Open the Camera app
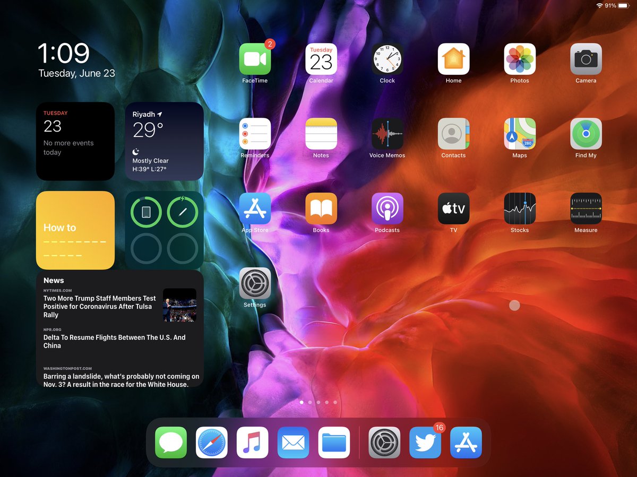The image size is (637, 477). [x=586, y=59]
